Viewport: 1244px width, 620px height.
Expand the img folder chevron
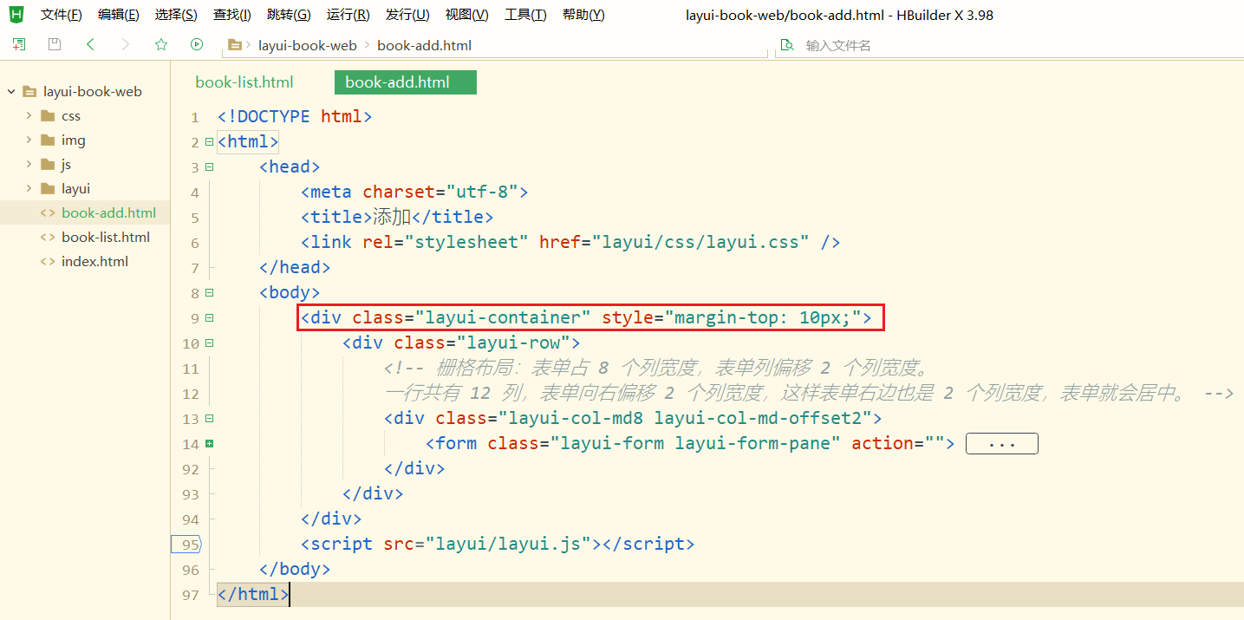click(29, 140)
